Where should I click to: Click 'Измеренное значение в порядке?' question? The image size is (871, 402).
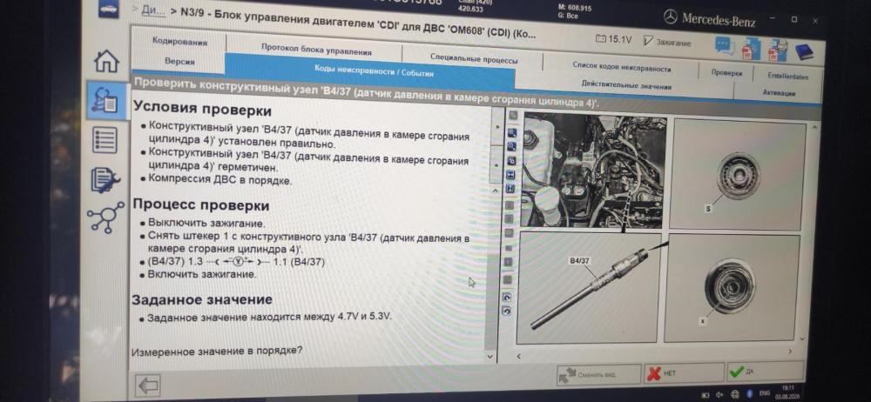pyautogui.click(x=217, y=351)
